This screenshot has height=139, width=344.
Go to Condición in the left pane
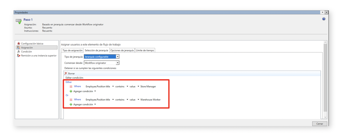click(x=26, y=52)
